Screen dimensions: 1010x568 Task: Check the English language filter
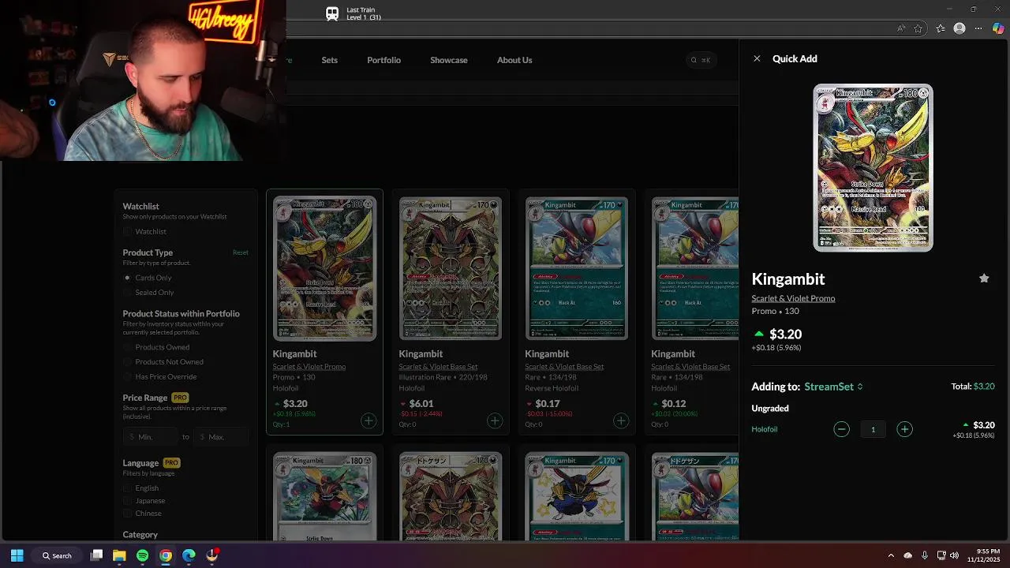coord(128,488)
